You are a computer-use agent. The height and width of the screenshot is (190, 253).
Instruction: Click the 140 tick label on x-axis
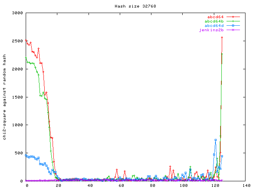pyautogui.click(x=246, y=185)
